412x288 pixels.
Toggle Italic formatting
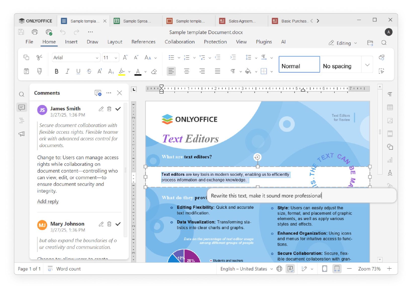click(67, 71)
